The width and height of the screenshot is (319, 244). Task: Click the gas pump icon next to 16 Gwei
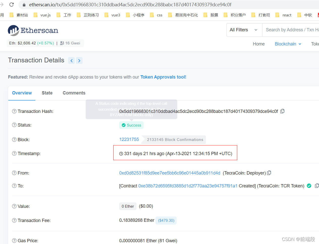click(x=62, y=43)
